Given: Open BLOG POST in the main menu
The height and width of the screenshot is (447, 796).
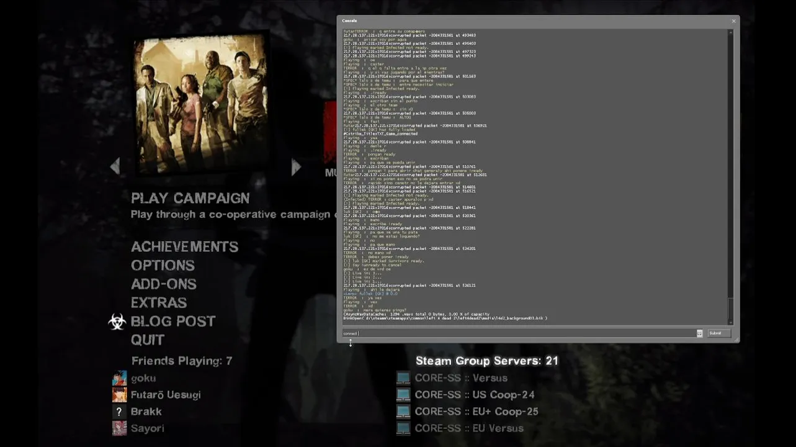Looking at the screenshot, I should [x=173, y=321].
